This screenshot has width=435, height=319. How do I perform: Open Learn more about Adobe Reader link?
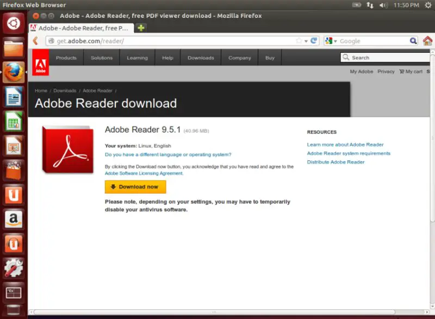click(x=345, y=145)
